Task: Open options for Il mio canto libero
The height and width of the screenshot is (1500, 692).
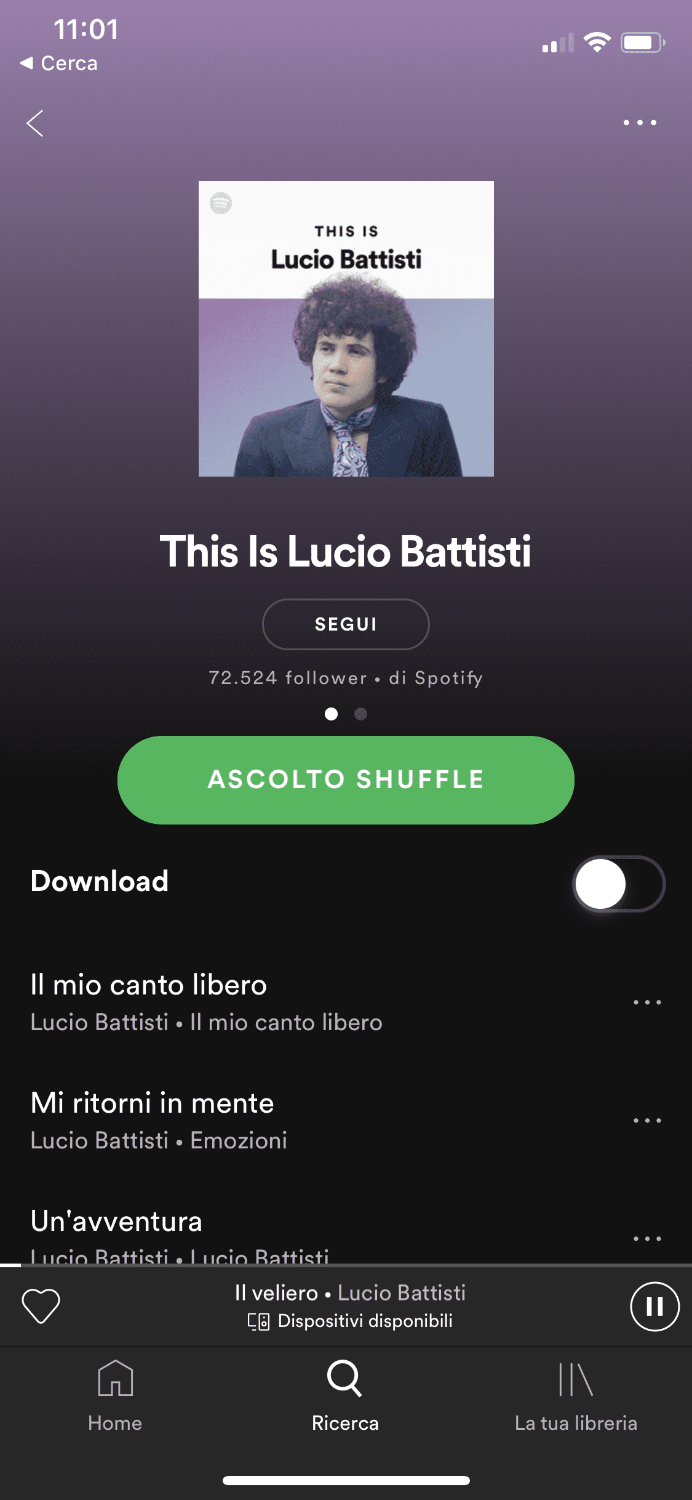Action: (x=647, y=1002)
